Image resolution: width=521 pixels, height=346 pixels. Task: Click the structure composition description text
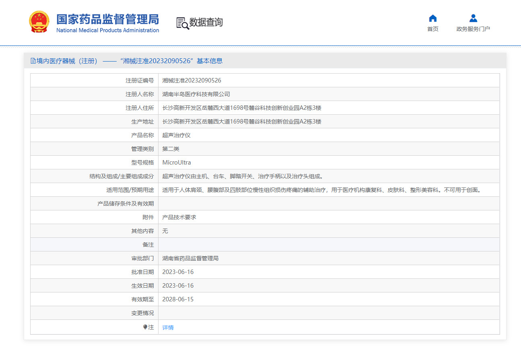click(x=243, y=176)
